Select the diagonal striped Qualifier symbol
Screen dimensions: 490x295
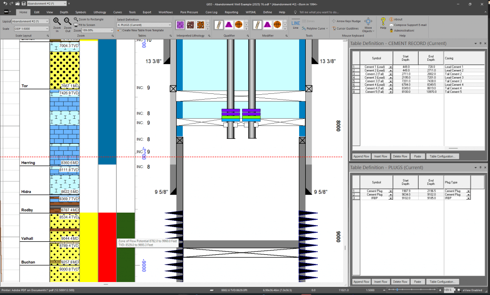(219, 25)
